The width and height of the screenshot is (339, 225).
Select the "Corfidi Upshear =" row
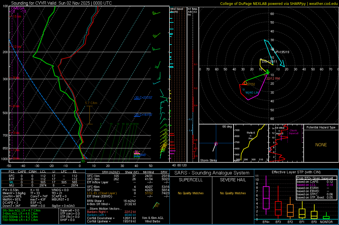(x=111, y=221)
